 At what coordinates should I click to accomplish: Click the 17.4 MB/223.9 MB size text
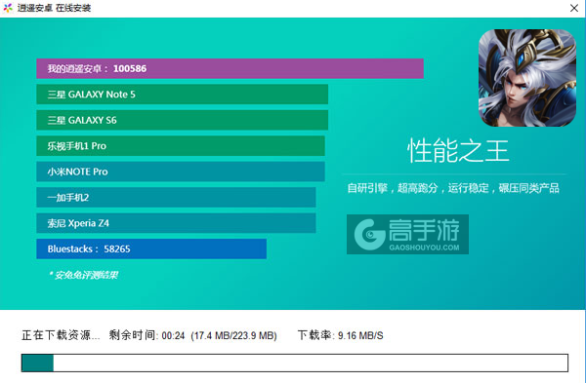[x=234, y=335]
